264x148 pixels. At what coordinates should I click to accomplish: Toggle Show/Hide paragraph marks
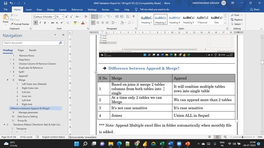click(x=134, y=16)
